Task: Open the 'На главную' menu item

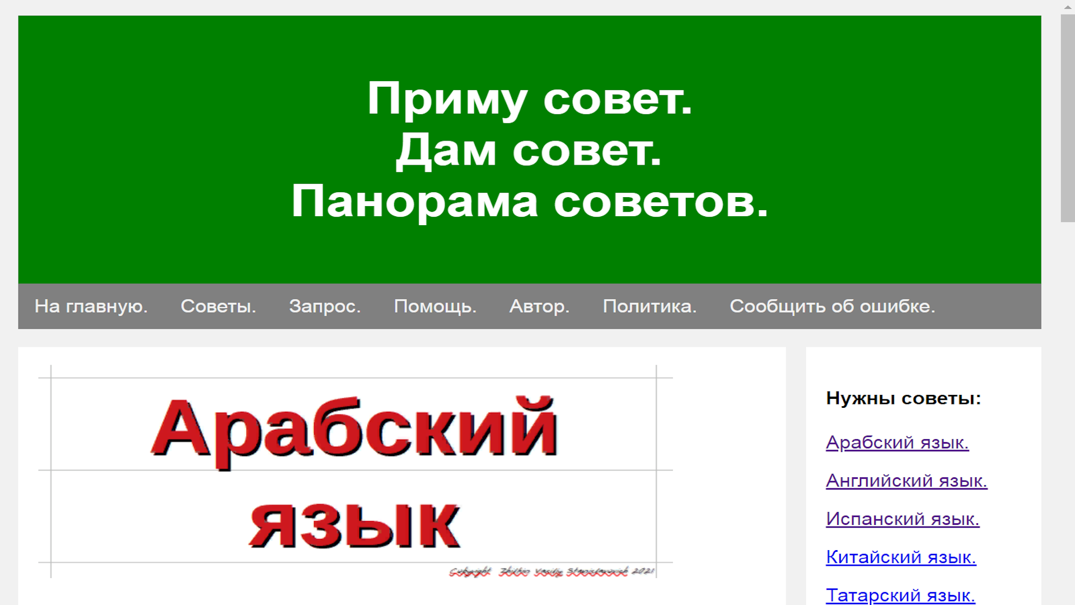Action: click(x=91, y=306)
